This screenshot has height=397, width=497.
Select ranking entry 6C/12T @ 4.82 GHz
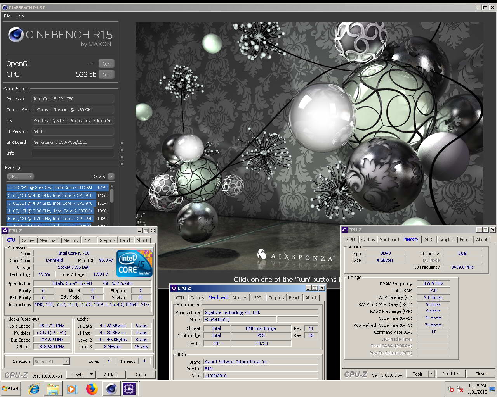(57, 195)
